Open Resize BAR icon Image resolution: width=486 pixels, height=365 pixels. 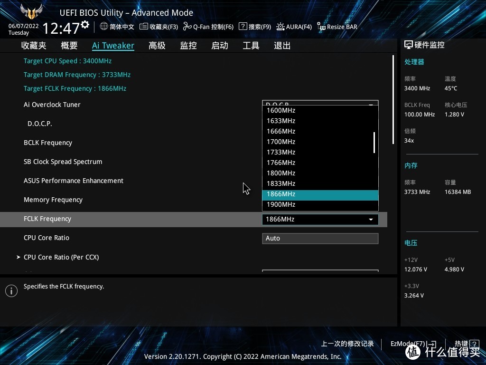click(321, 27)
